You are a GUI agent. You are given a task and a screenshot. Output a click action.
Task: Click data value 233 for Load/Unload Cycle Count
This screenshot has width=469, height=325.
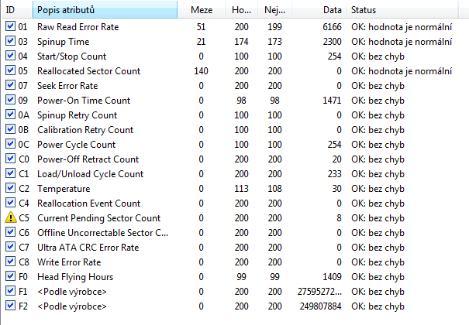(334, 174)
